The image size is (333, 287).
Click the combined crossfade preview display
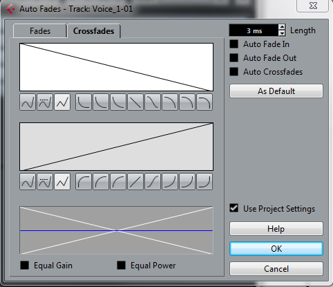coord(117,230)
